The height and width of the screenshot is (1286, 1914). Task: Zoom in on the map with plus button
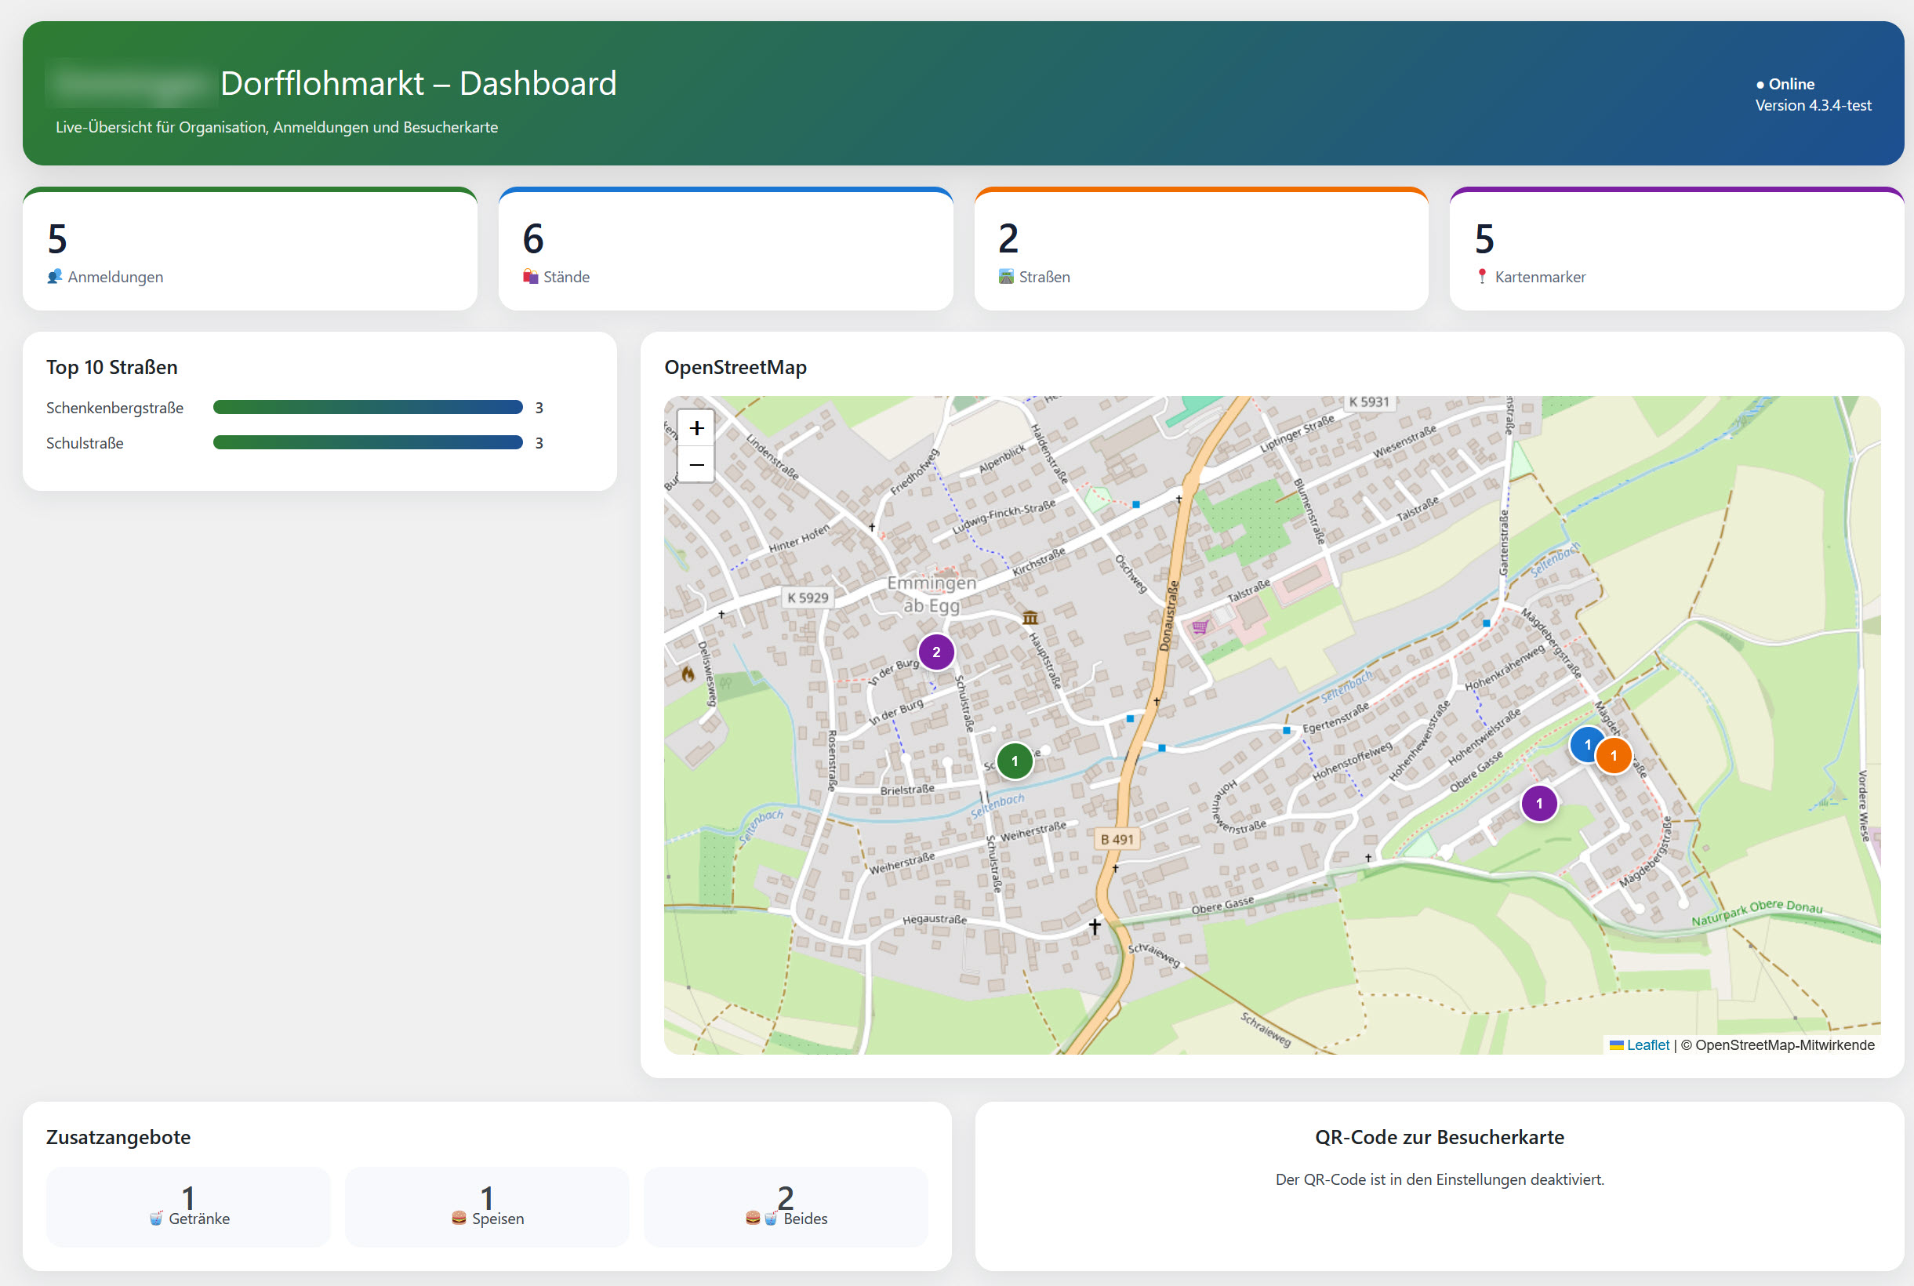(696, 428)
